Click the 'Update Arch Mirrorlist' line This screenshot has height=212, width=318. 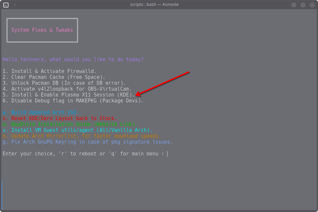pos(82,136)
